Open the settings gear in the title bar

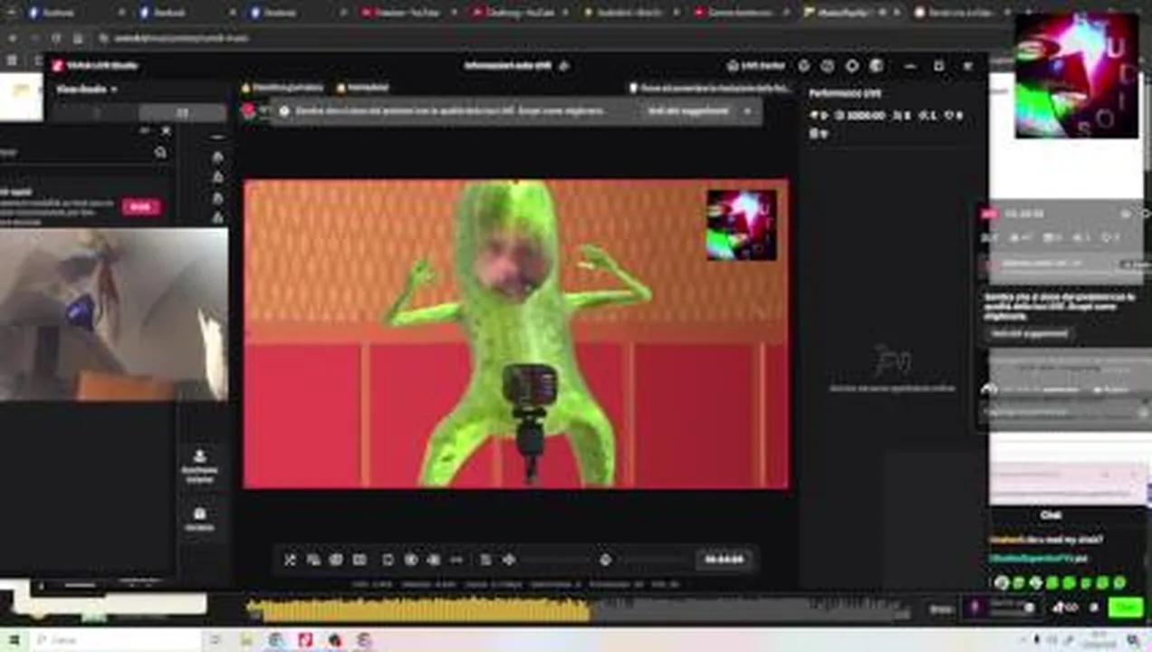pyautogui.click(x=851, y=65)
